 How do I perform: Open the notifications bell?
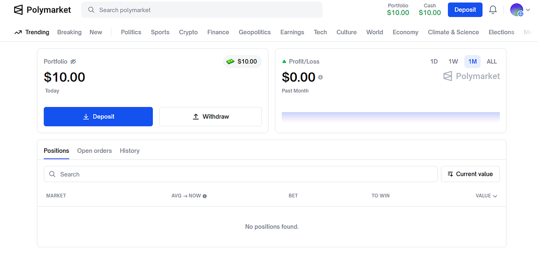coord(493,9)
